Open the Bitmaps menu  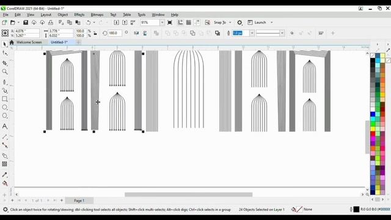point(97,15)
